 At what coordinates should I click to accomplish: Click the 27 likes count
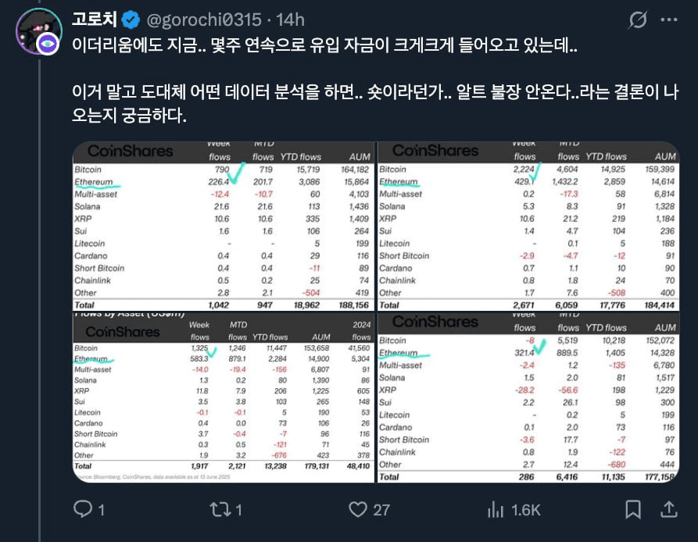tap(381, 510)
